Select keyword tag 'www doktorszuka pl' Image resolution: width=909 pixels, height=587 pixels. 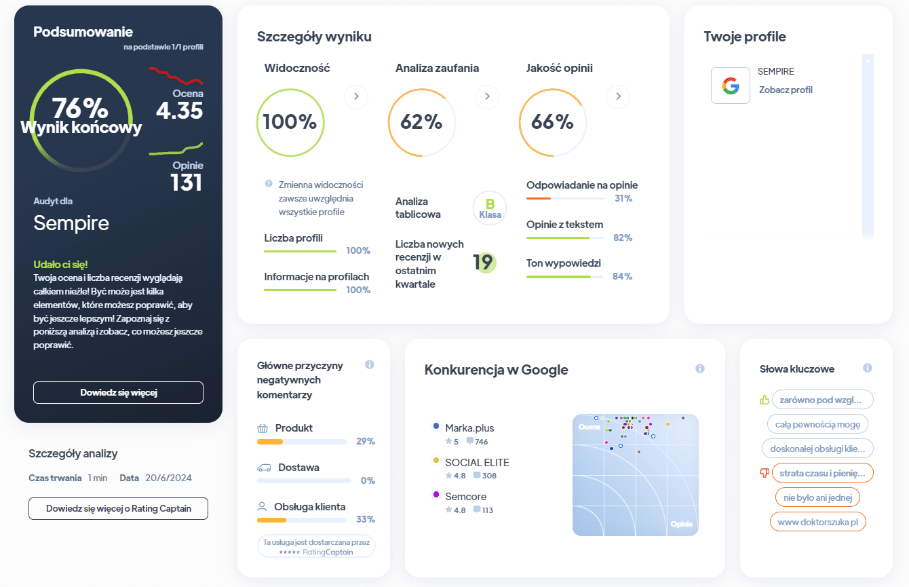(x=817, y=522)
